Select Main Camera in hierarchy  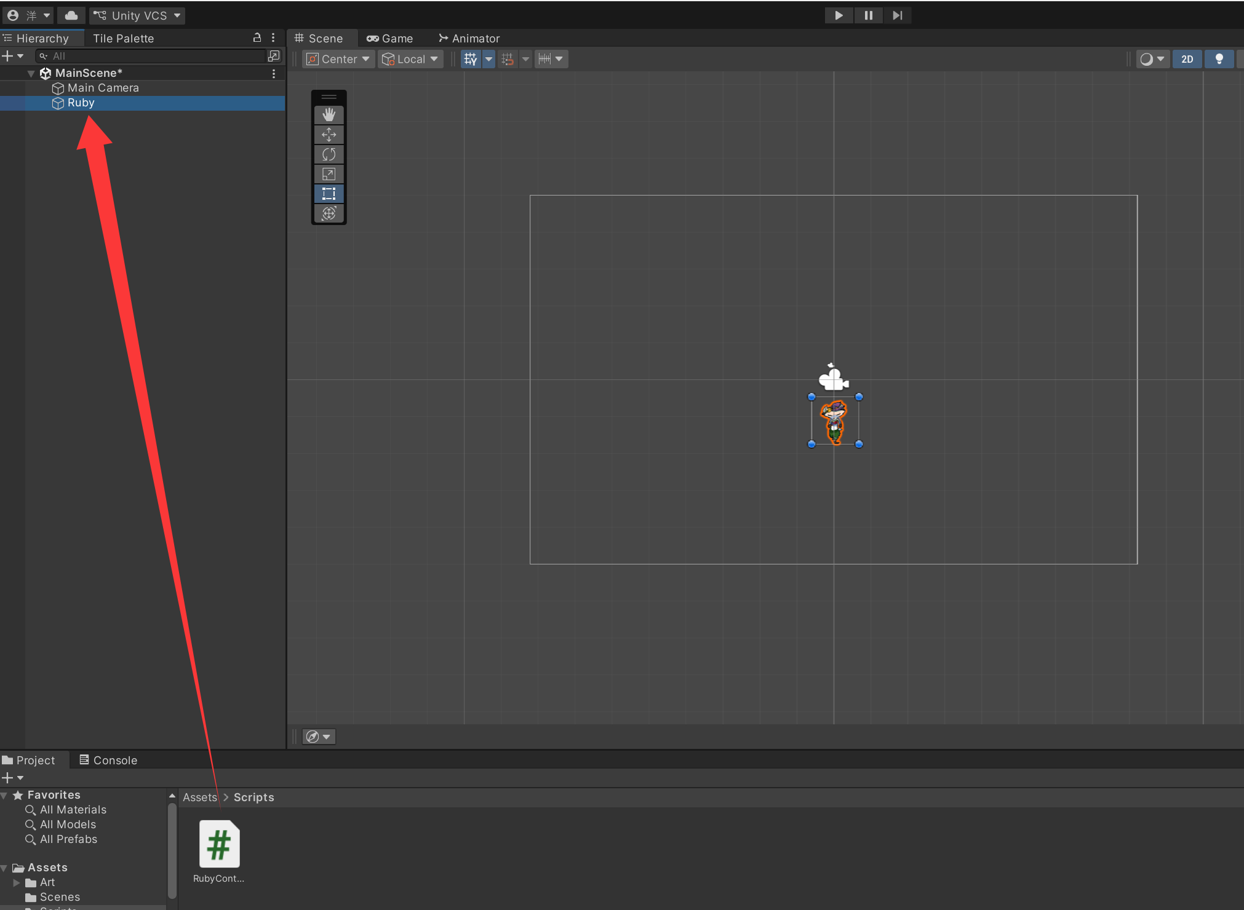tap(103, 88)
